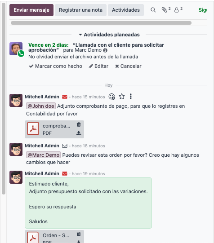Edit the planned call activity
214x243 pixels.
click(x=98, y=66)
